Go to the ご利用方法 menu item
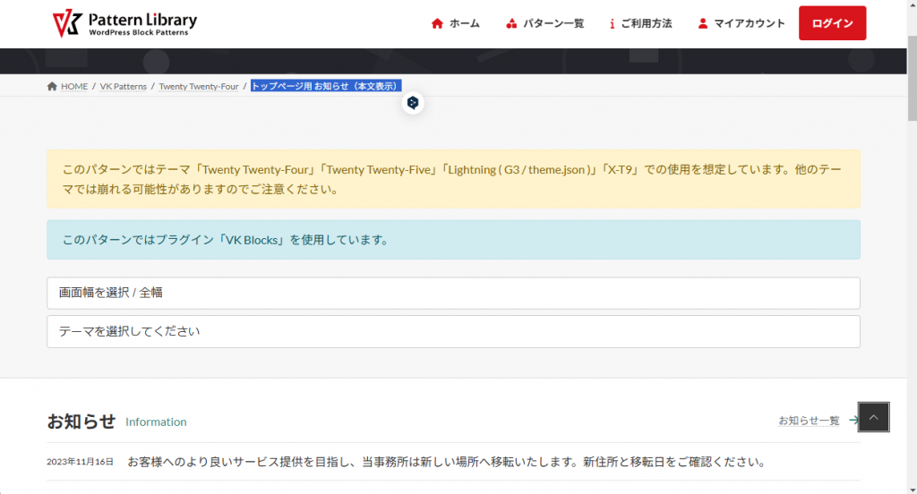The height and width of the screenshot is (494, 917). (x=646, y=23)
